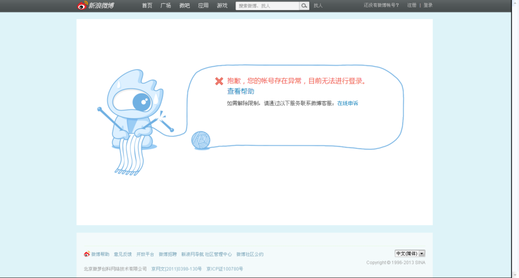Click the Sina Weibo logo in header
This screenshot has height=278, width=519.
pos(96,6)
